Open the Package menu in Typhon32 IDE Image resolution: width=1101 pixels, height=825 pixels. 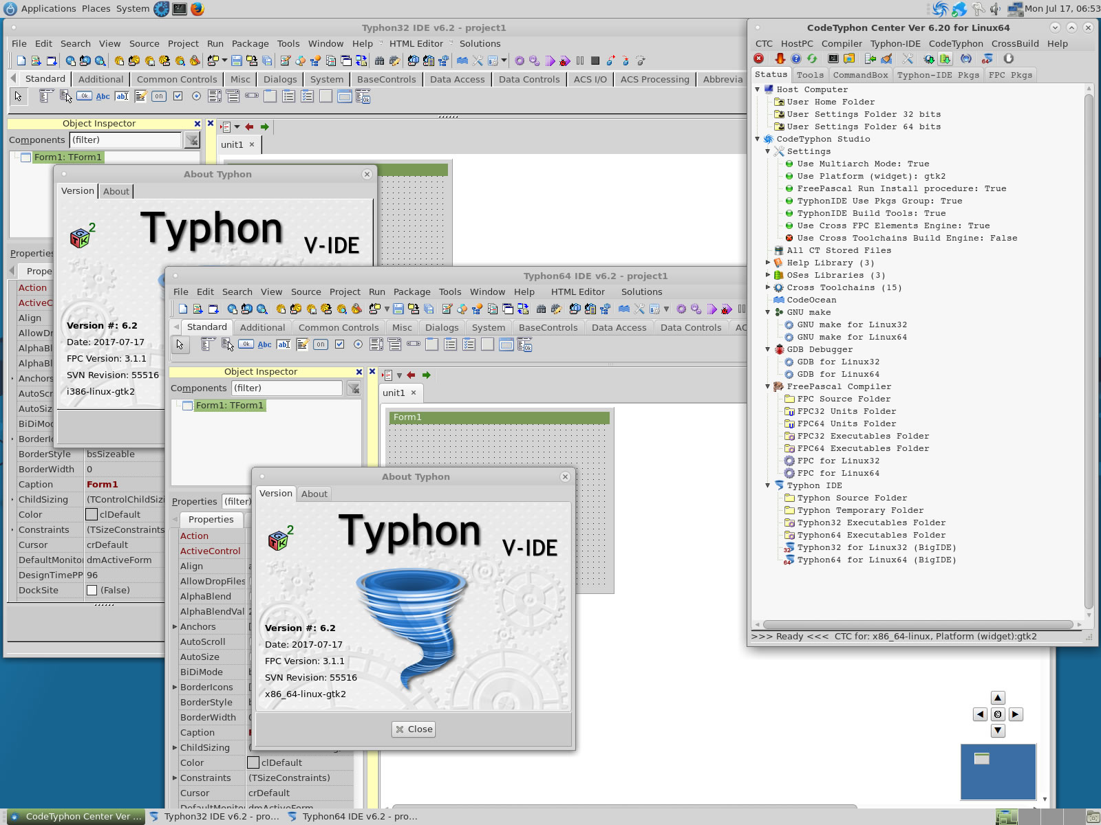(250, 43)
